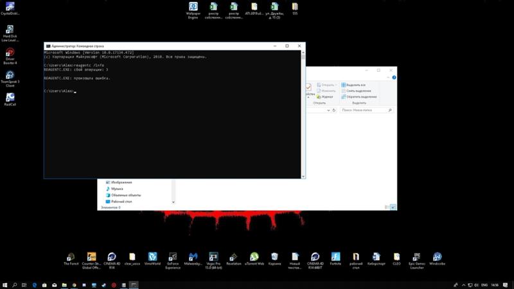Viewport: 514px width, 289px height.
Task: Open the Revelation shortcut
Action: (x=234, y=259)
